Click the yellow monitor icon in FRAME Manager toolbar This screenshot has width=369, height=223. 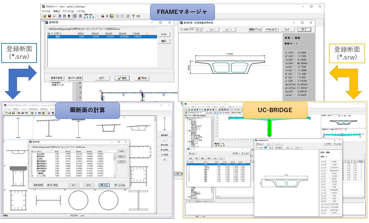point(112,16)
